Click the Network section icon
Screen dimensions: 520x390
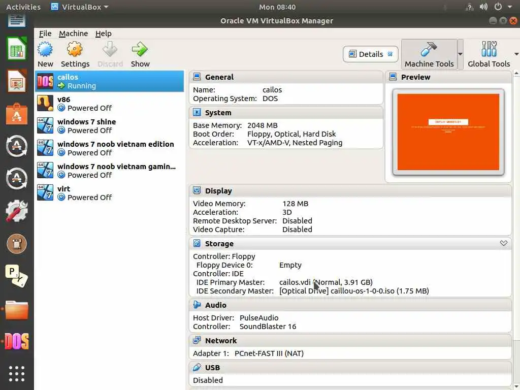click(197, 340)
